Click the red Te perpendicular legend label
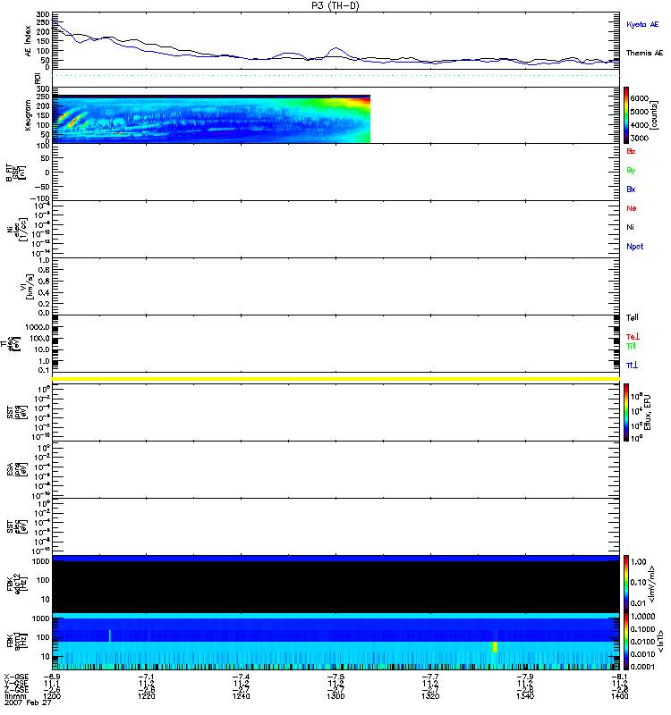The image size is (671, 715). click(x=633, y=337)
